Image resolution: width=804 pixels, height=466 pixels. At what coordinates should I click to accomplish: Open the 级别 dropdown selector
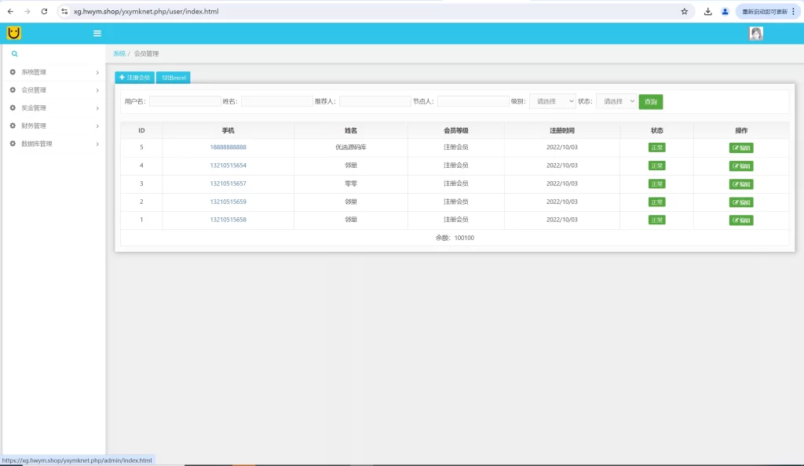[552, 101]
